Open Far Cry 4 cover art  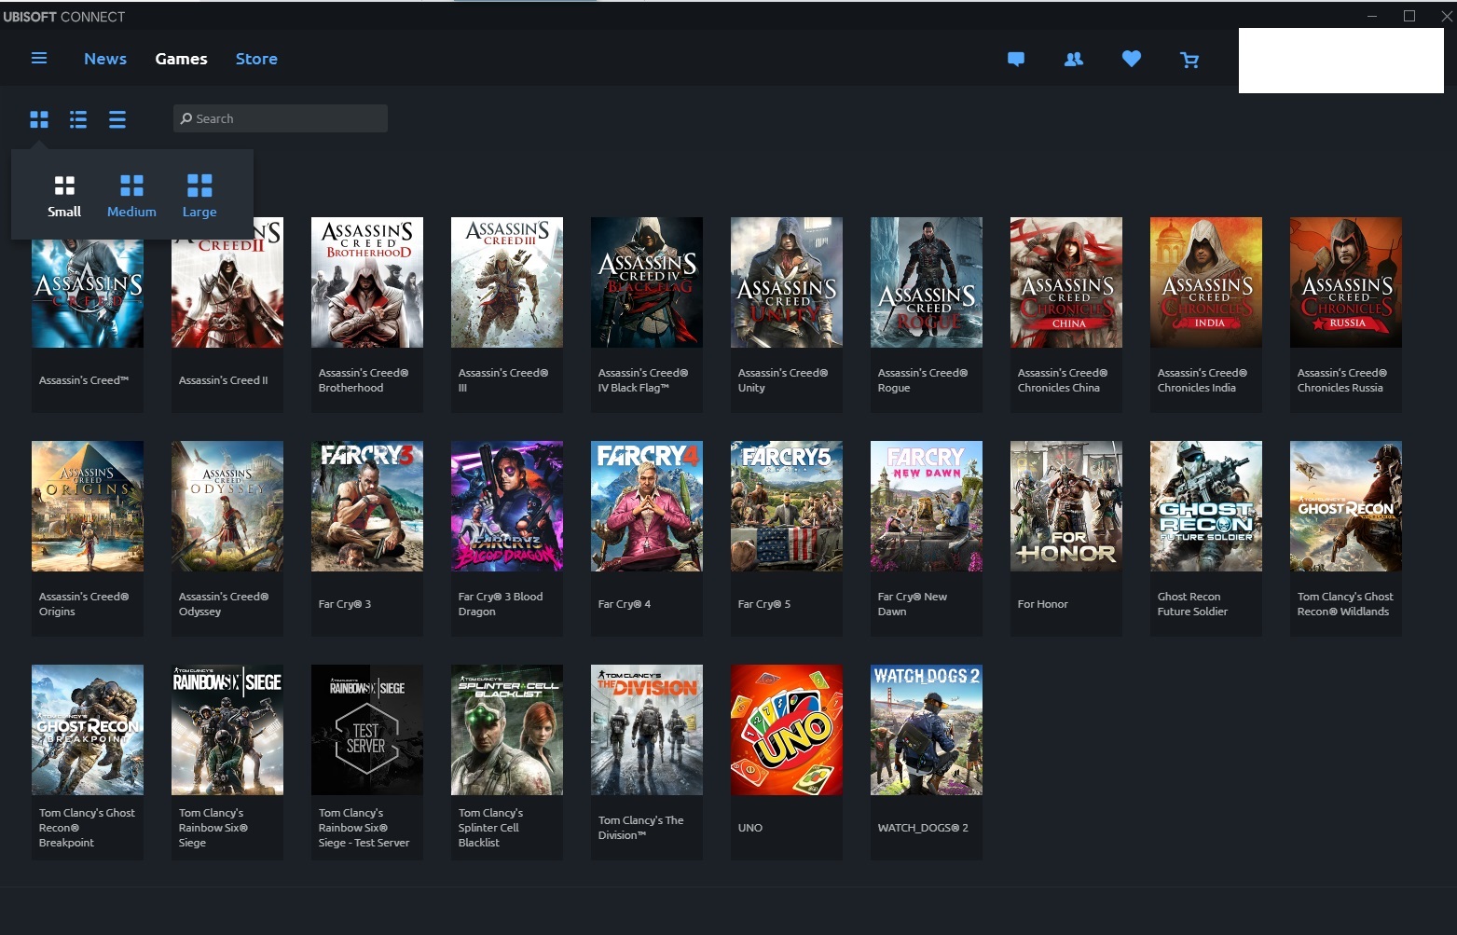point(647,506)
